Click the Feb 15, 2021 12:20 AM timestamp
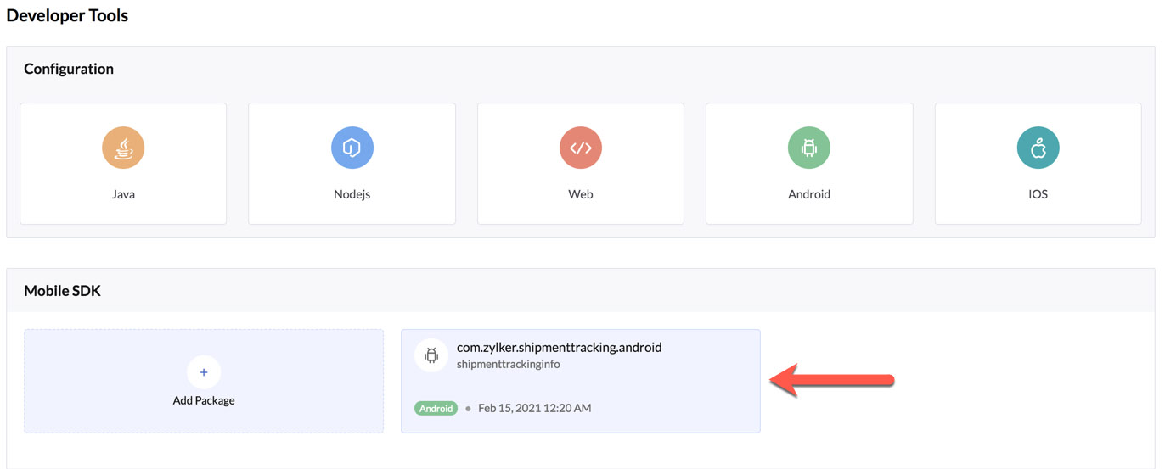This screenshot has width=1165, height=469. click(535, 408)
